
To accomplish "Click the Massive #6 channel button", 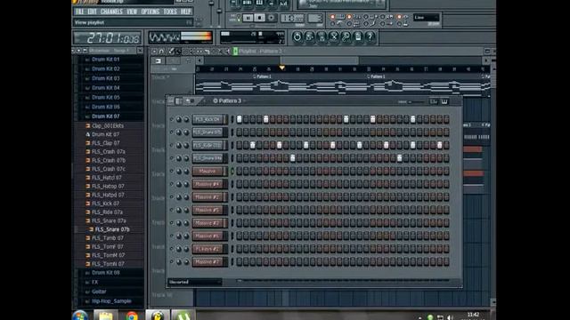I will (x=208, y=236).
